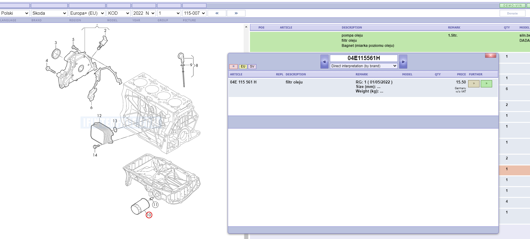The width and height of the screenshot is (530, 239).
Task: Select callout 9 beside the dipstick
Action: [x=191, y=65]
